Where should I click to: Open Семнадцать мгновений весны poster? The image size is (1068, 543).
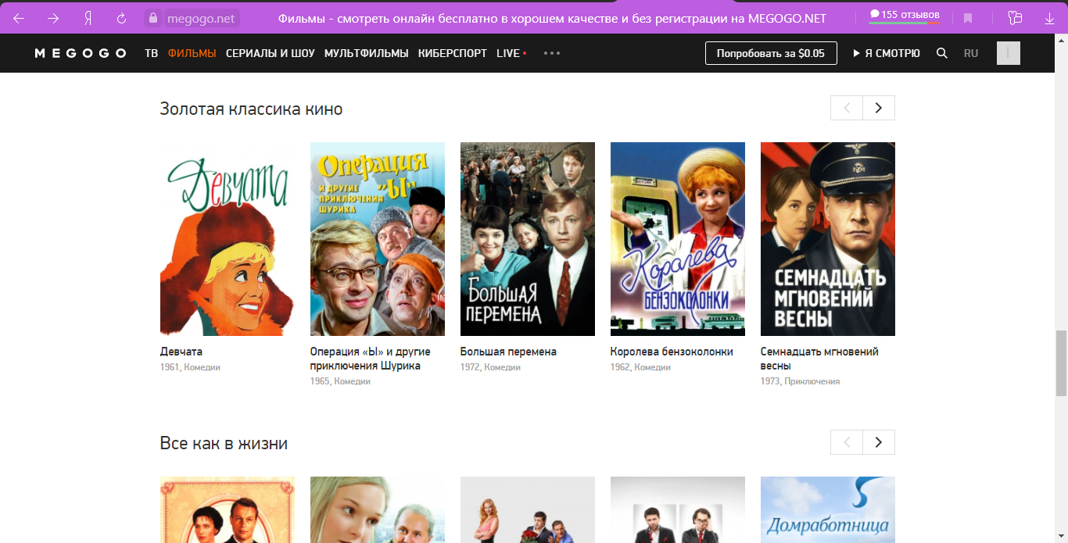tap(828, 239)
